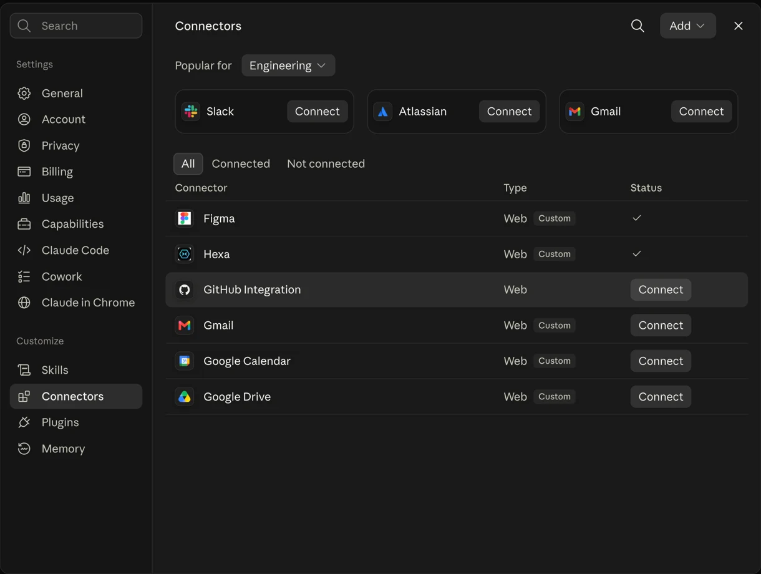761x574 pixels.
Task: Connect the GitHub Integration row
Action: [x=661, y=289]
